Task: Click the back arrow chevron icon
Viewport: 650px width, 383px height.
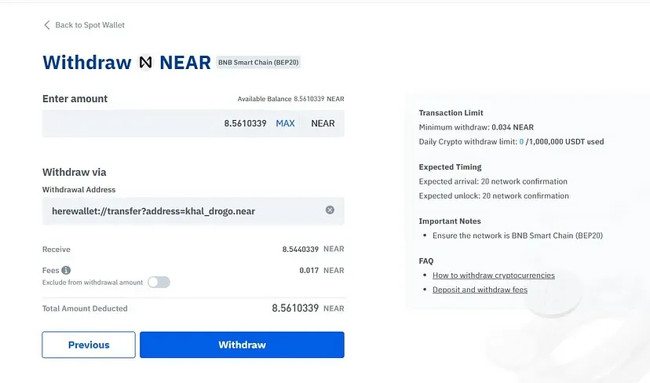Action: click(47, 25)
